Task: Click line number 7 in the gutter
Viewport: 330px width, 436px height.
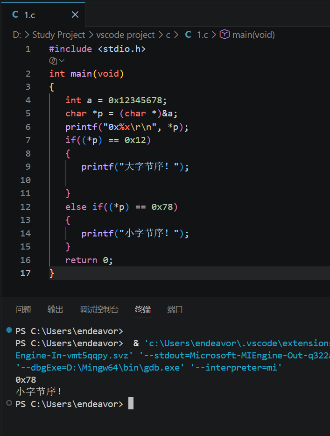Action: [x=28, y=140]
